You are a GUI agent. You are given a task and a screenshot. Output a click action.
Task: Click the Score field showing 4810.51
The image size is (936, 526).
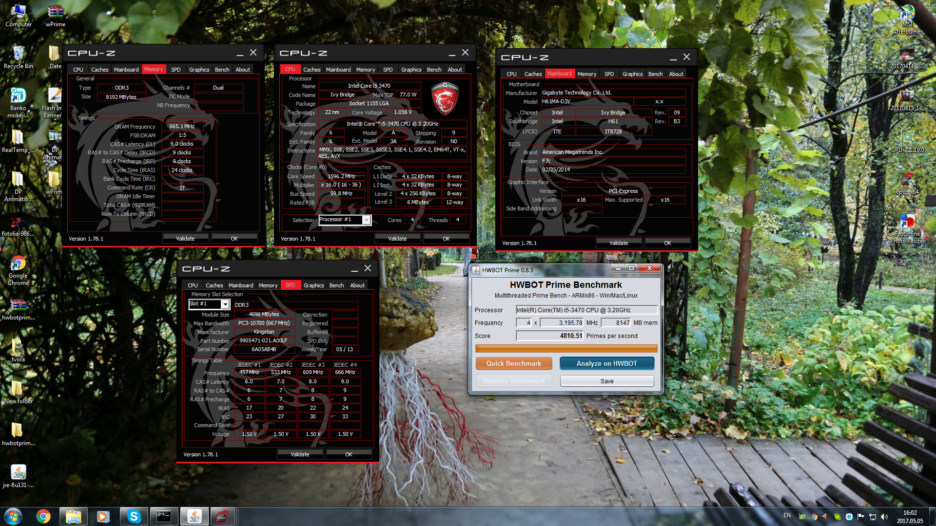pos(550,336)
